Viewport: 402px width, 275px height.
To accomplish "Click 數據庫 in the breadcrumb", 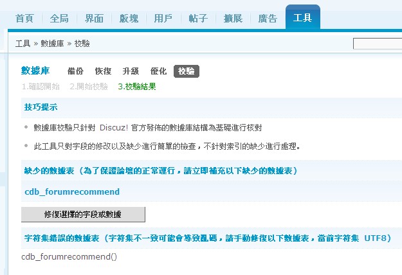I will point(52,44).
